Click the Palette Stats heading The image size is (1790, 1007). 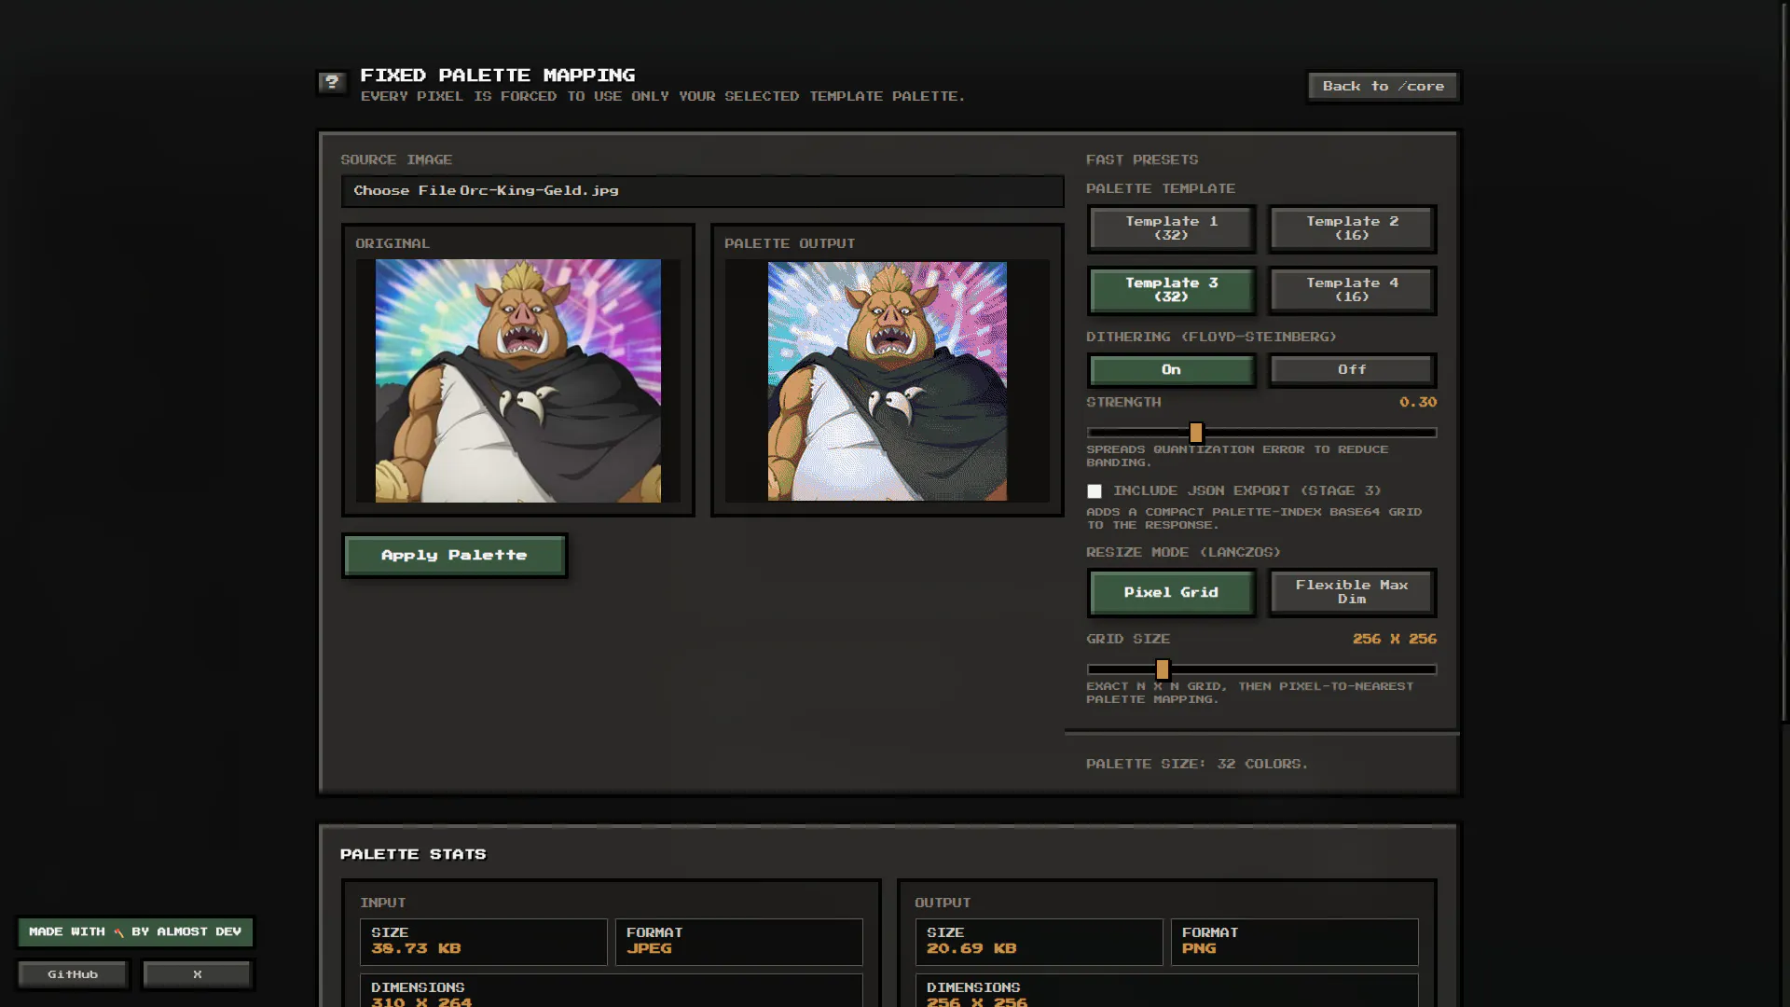pos(413,854)
